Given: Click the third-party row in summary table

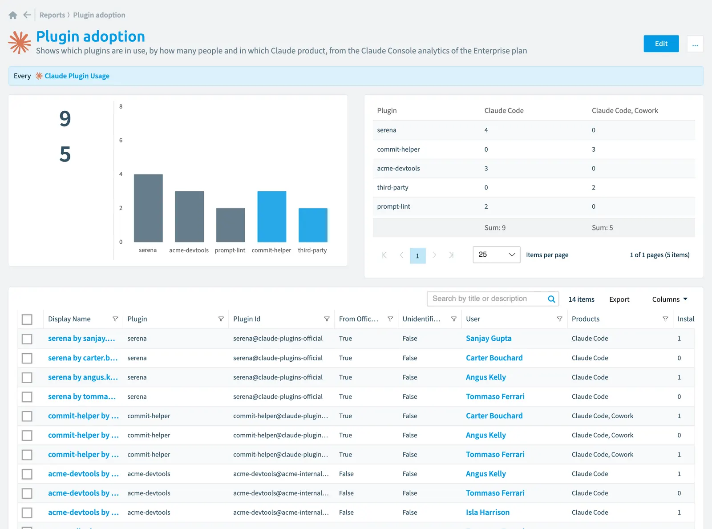Looking at the screenshot, I should coord(534,188).
